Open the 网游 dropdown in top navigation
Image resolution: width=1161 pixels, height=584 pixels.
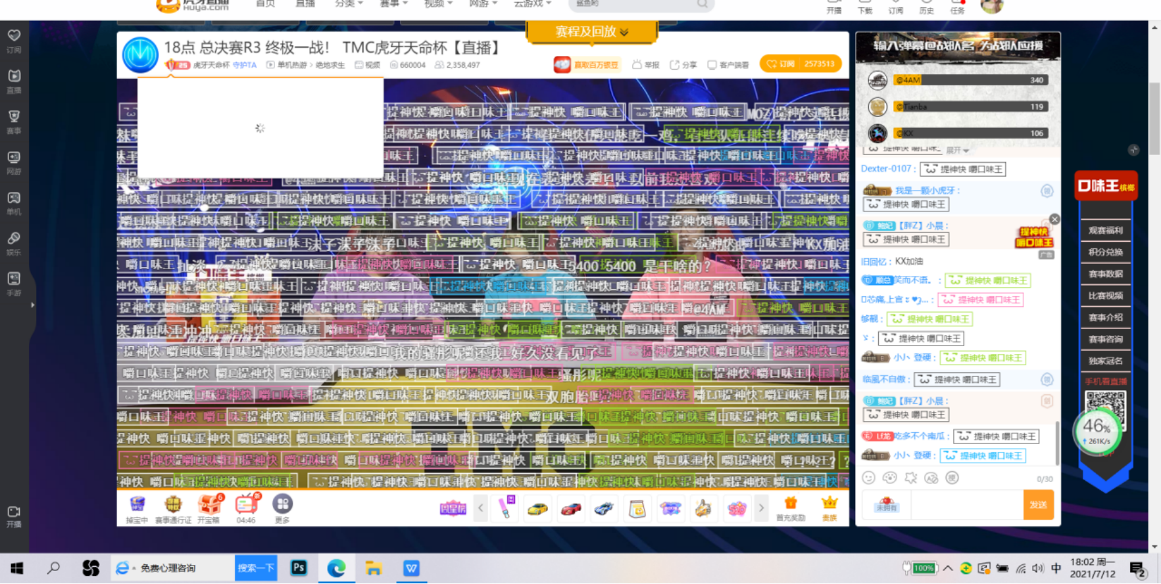[483, 4]
